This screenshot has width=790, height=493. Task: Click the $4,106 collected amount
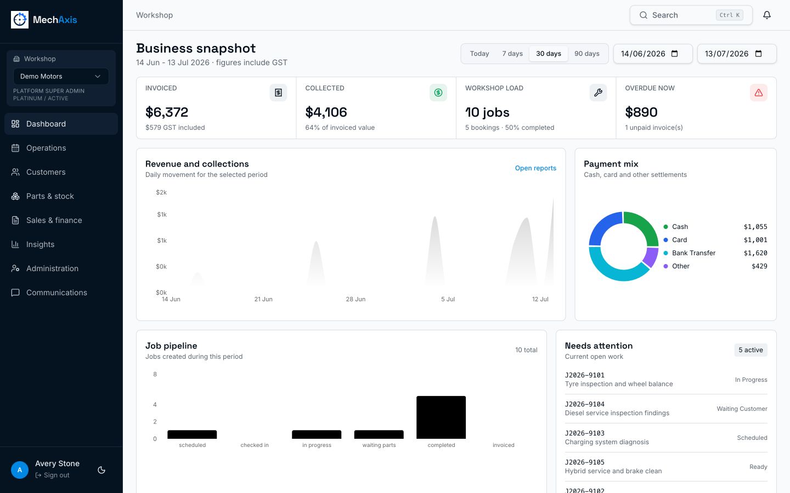point(326,112)
